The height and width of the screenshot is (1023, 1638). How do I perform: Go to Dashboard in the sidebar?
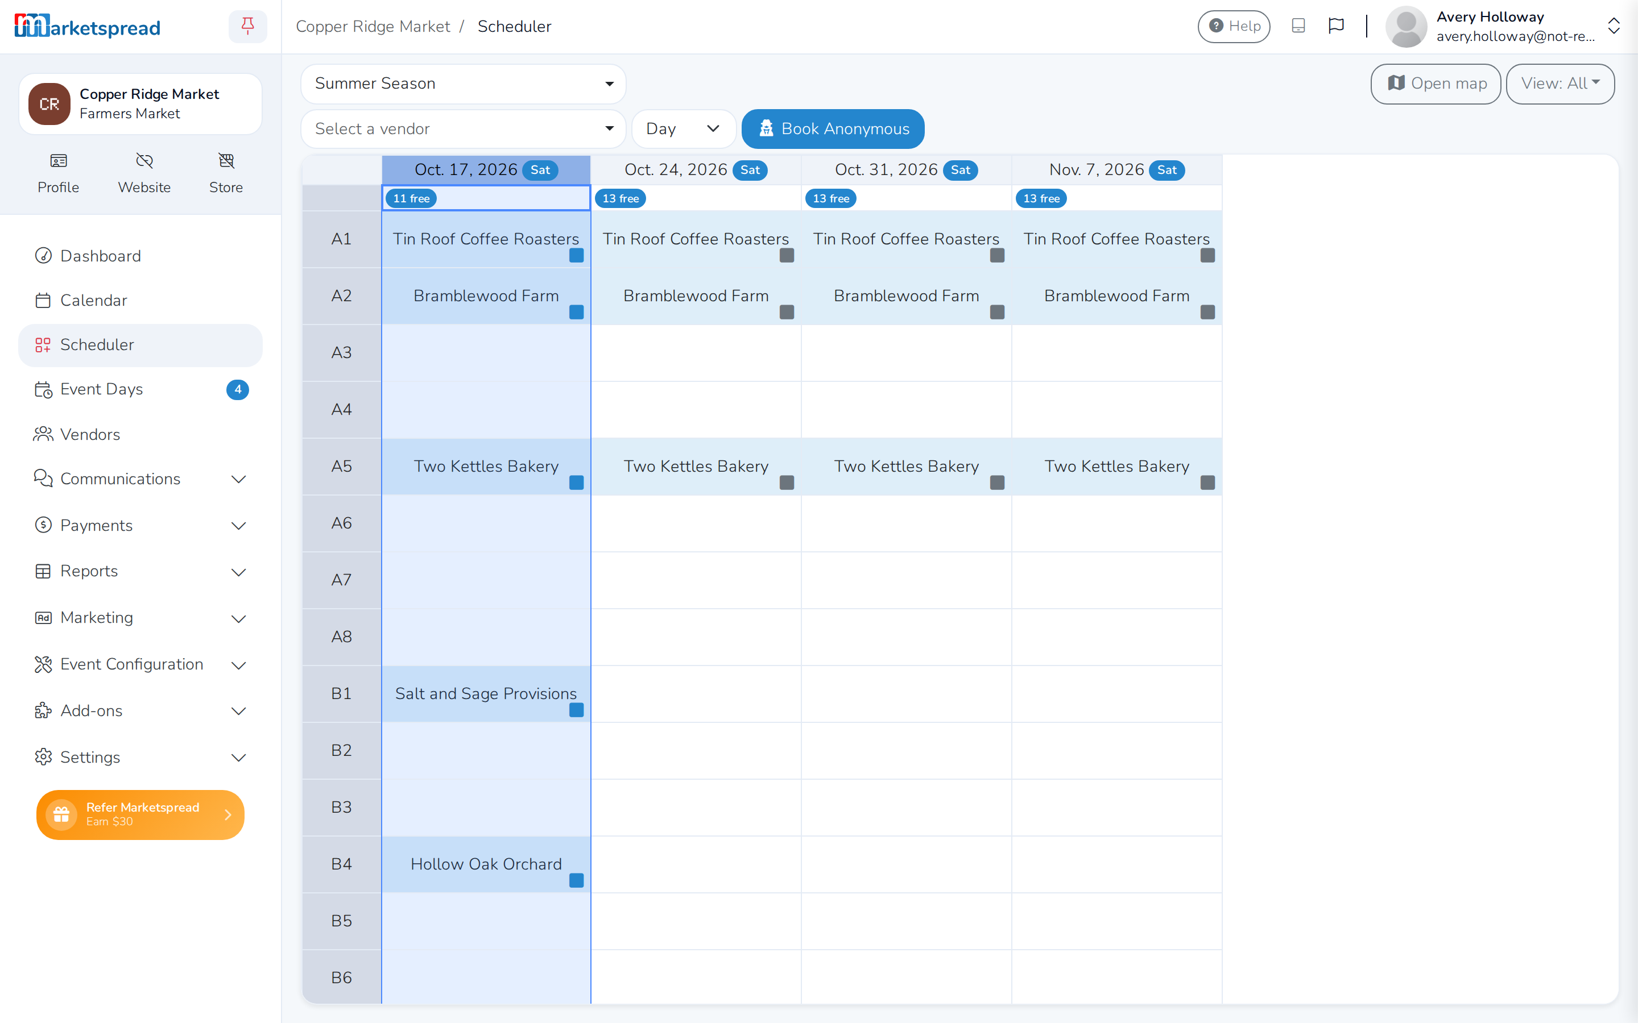click(x=140, y=256)
